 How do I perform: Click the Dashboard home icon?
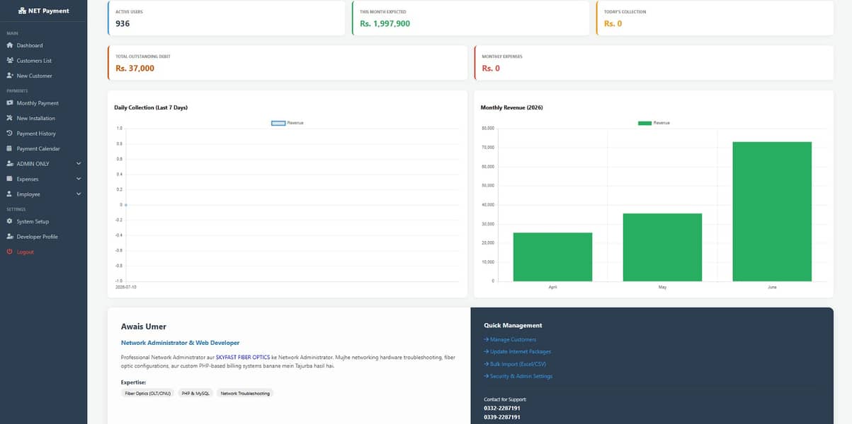tap(10, 45)
